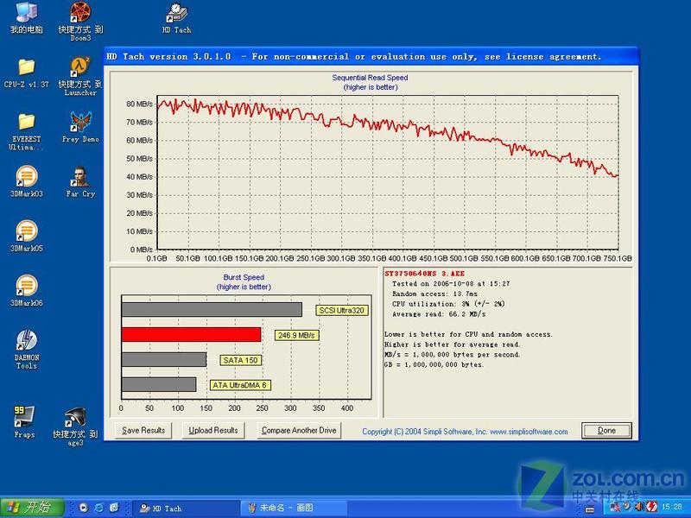
Task: Click the Tested on 2006-10-08 line
Action: pos(451,284)
